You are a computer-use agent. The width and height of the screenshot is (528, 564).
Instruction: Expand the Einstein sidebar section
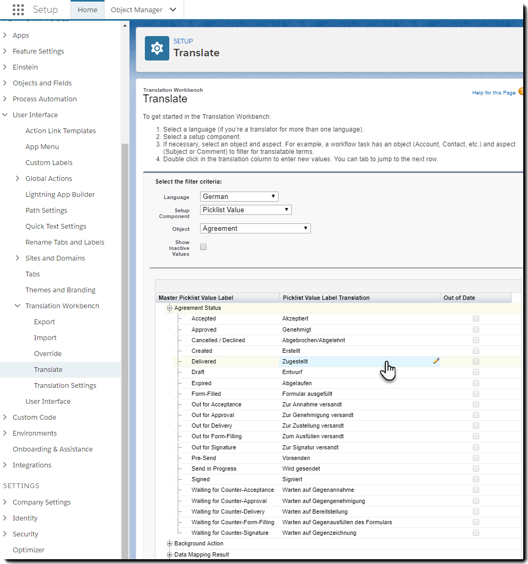5,67
